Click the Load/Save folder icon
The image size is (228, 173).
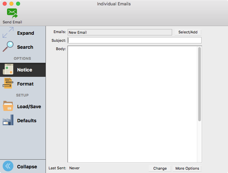[8, 107]
